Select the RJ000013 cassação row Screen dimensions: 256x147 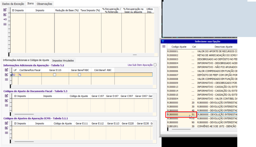(202, 87)
